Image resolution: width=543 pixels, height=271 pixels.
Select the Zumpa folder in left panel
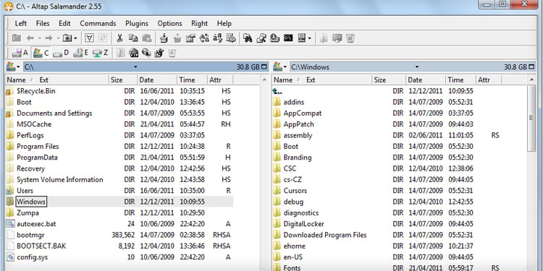(28, 212)
